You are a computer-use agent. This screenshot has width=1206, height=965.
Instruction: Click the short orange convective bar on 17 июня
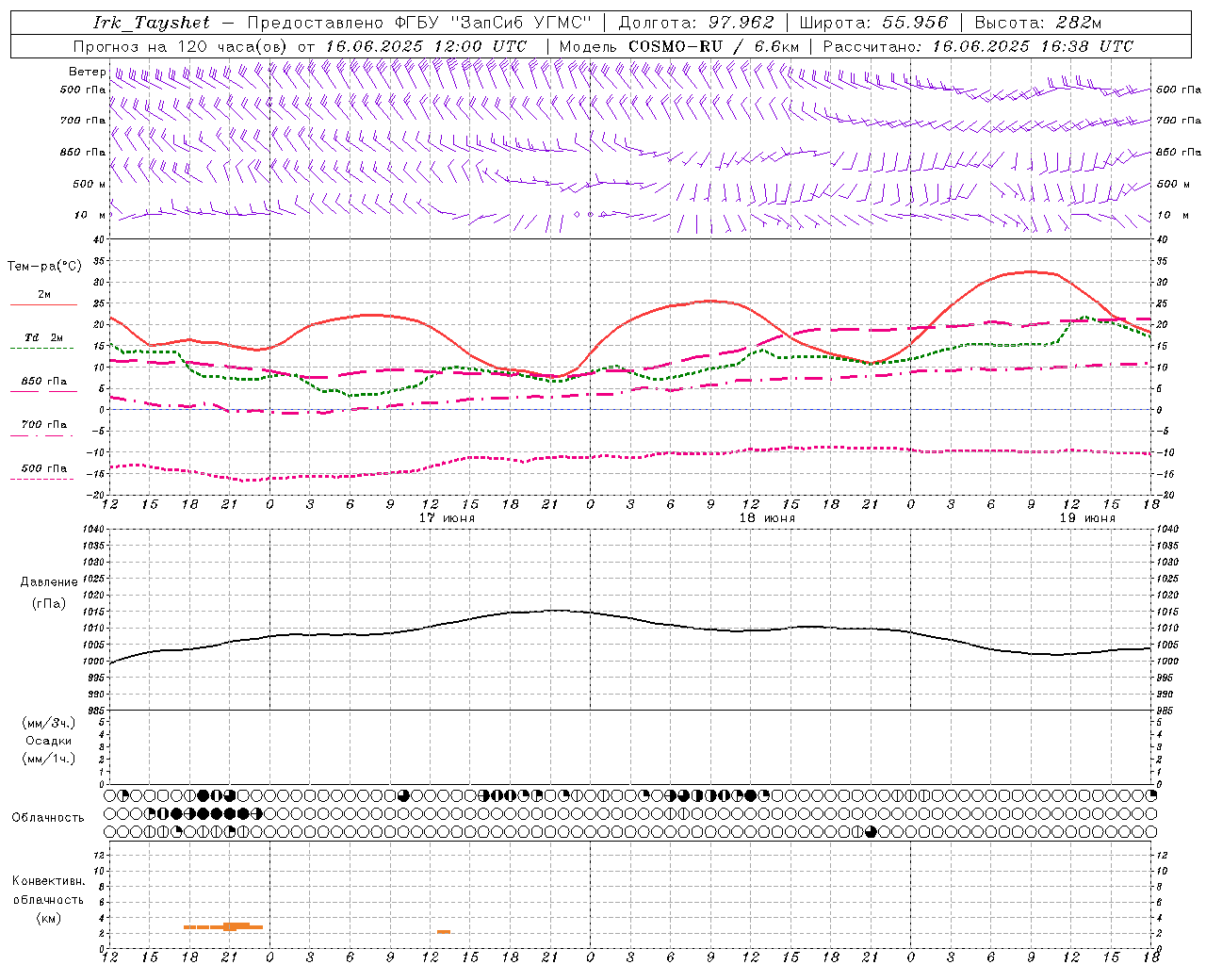[444, 932]
